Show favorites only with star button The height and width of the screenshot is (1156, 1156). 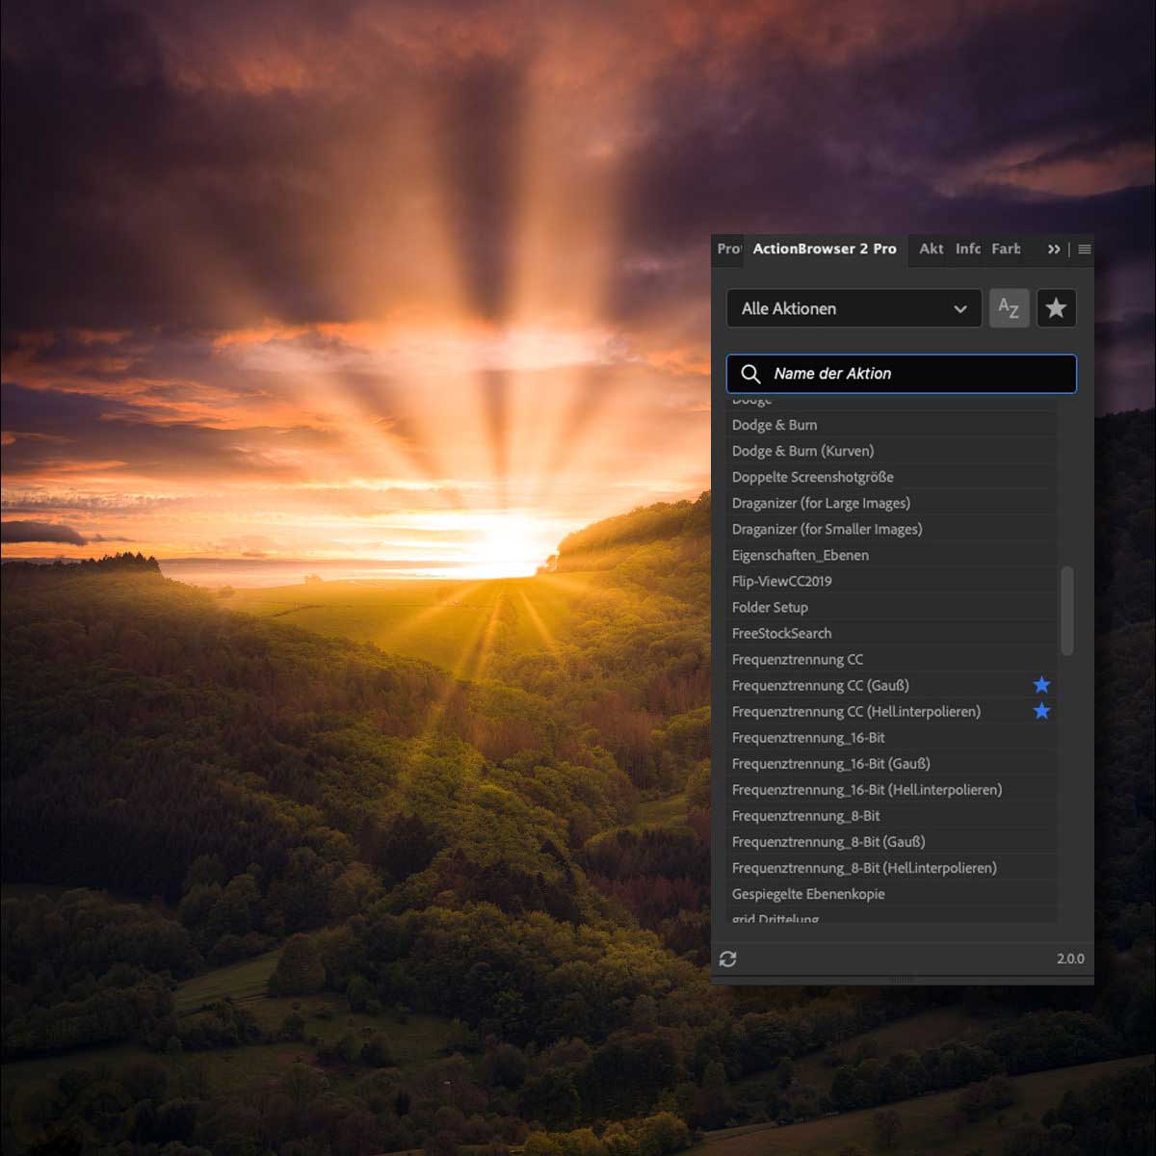point(1056,308)
